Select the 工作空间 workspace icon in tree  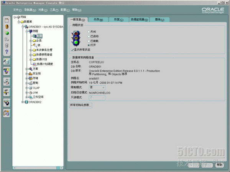[31, 97]
